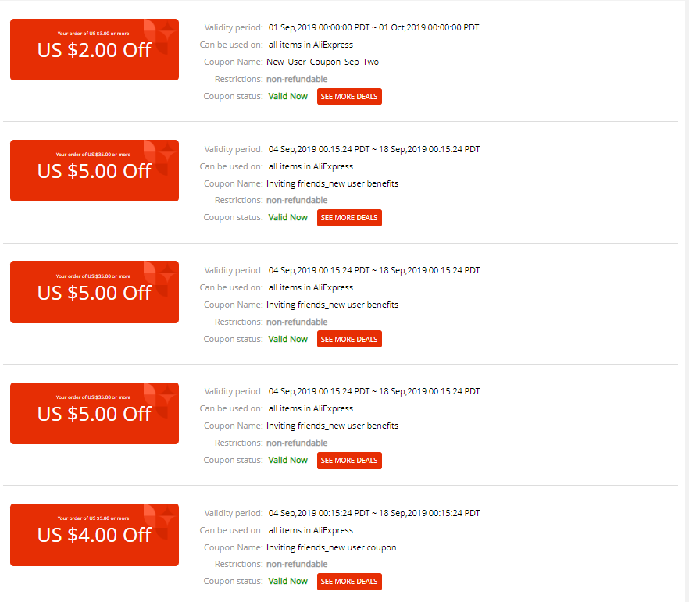
Task: Click the validity period ending 01 Oct,2019
Action: (373, 27)
